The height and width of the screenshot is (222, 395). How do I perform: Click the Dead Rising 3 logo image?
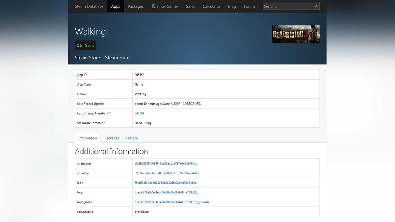296,34
